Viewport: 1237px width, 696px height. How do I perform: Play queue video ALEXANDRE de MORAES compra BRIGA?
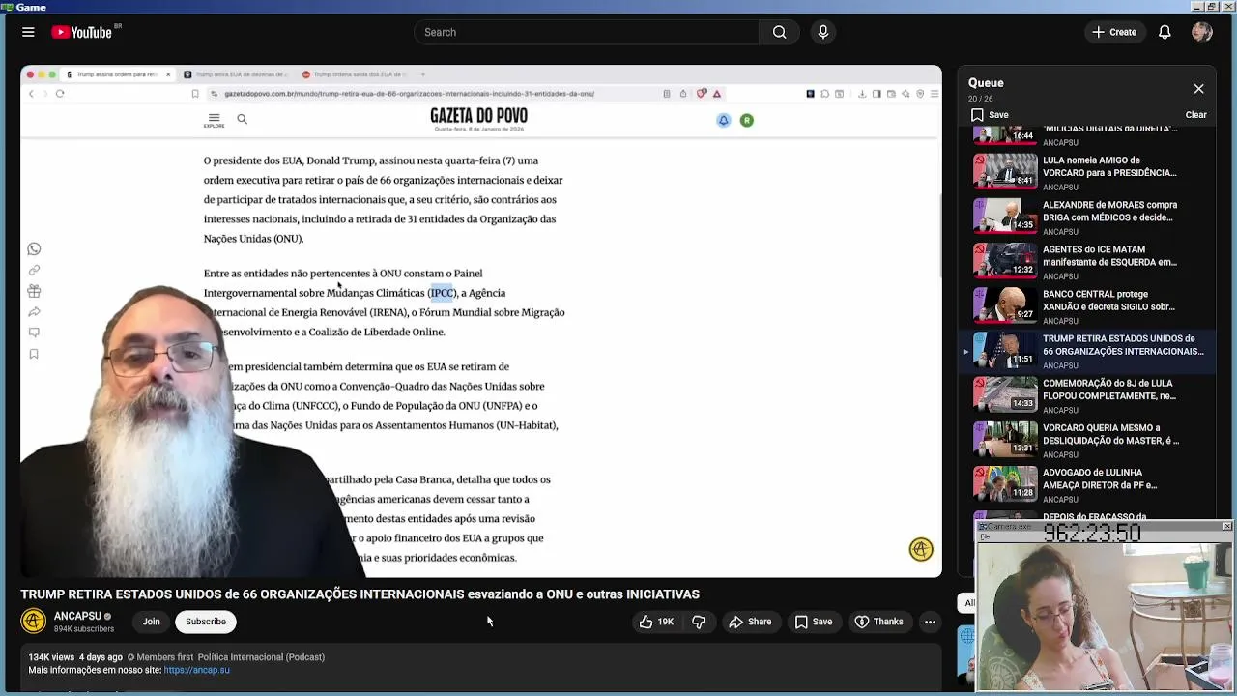(1089, 217)
